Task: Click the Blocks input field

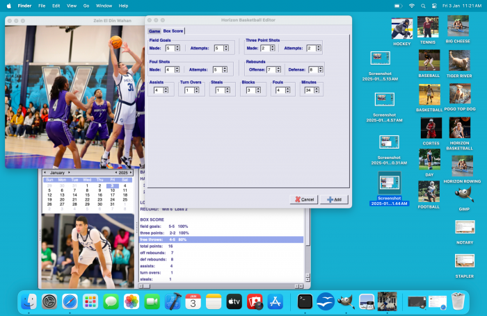Action: [248, 90]
